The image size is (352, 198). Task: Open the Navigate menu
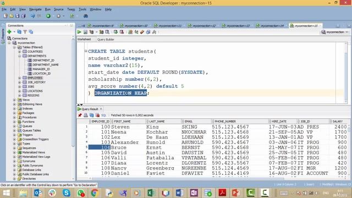pos(35,9)
